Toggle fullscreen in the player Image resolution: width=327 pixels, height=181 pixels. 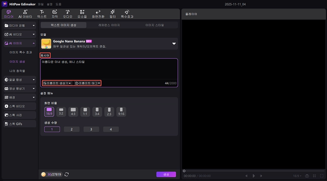coord(322,176)
